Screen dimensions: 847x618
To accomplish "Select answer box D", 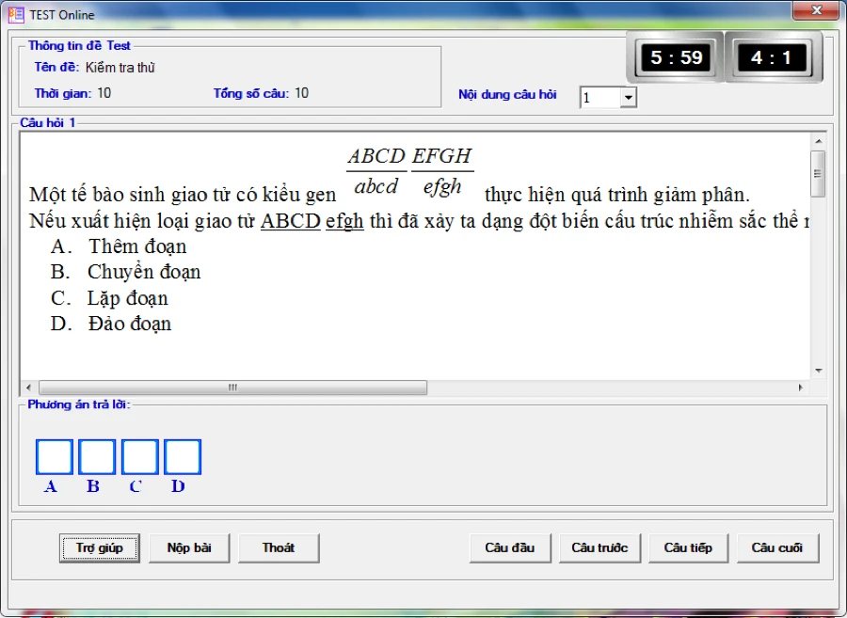I will (183, 457).
